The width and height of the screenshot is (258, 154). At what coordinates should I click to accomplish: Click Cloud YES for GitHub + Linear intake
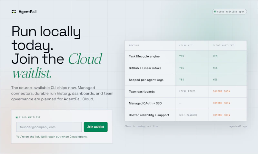coord(215,68)
